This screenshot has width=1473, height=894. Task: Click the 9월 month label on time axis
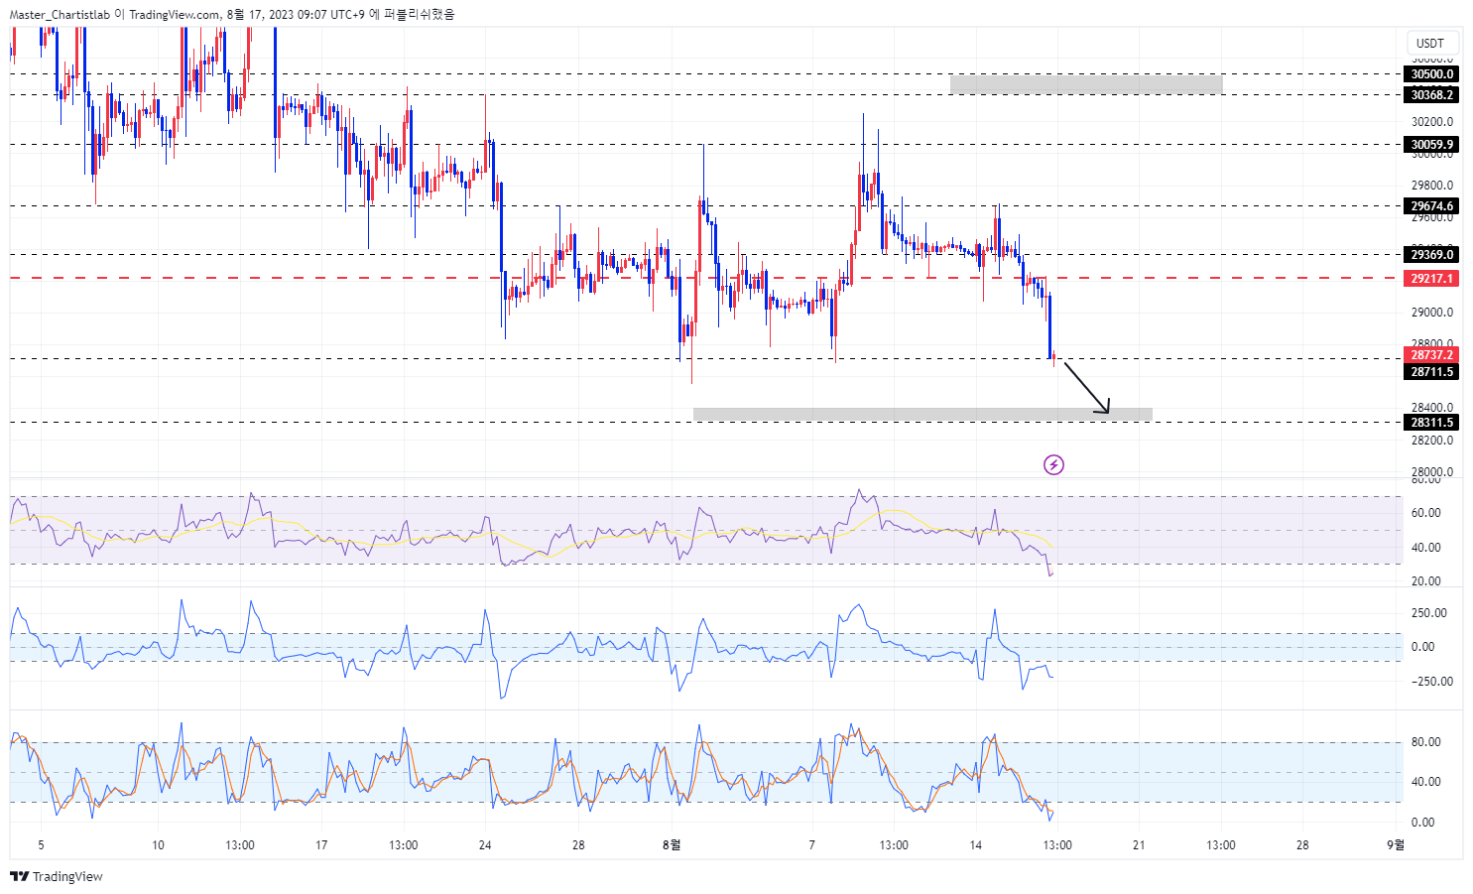click(x=1396, y=845)
